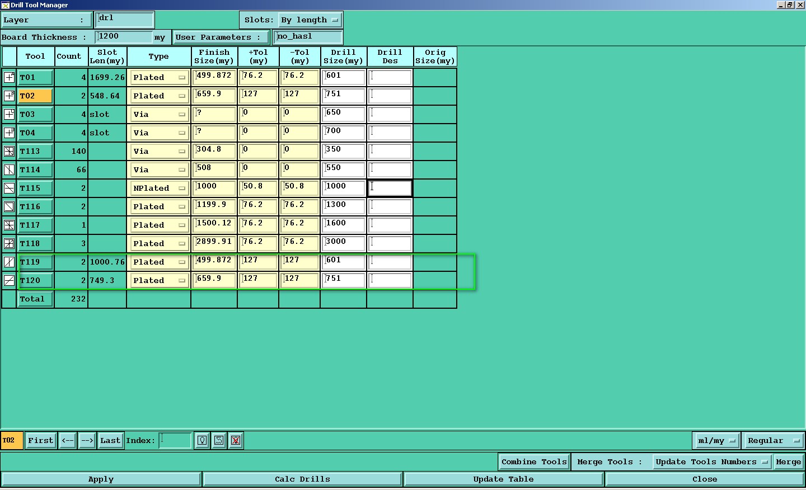
Task: Click the +Tol field 50.8 for T115
Action: pyautogui.click(x=258, y=188)
